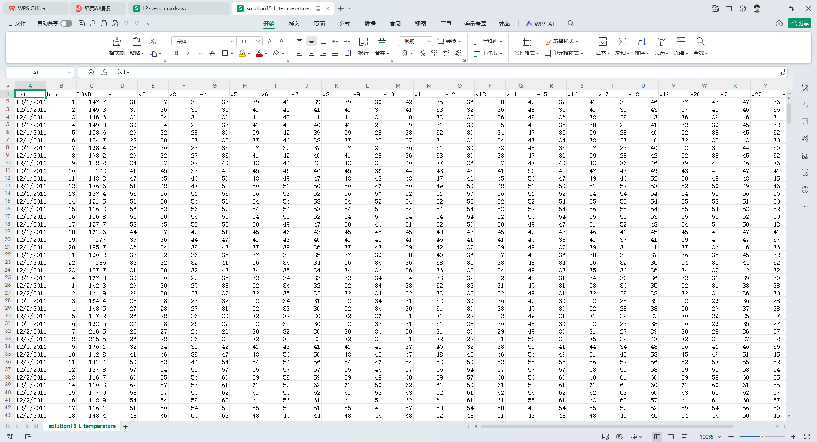Image resolution: width=817 pixels, height=442 pixels.
Task: Align text to the left
Action: pyautogui.click(x=300, y=53)
